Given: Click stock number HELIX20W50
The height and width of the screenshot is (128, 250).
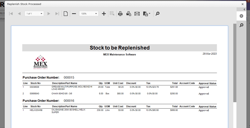Looking at the screenshot, I should click(x=36, y=110).
